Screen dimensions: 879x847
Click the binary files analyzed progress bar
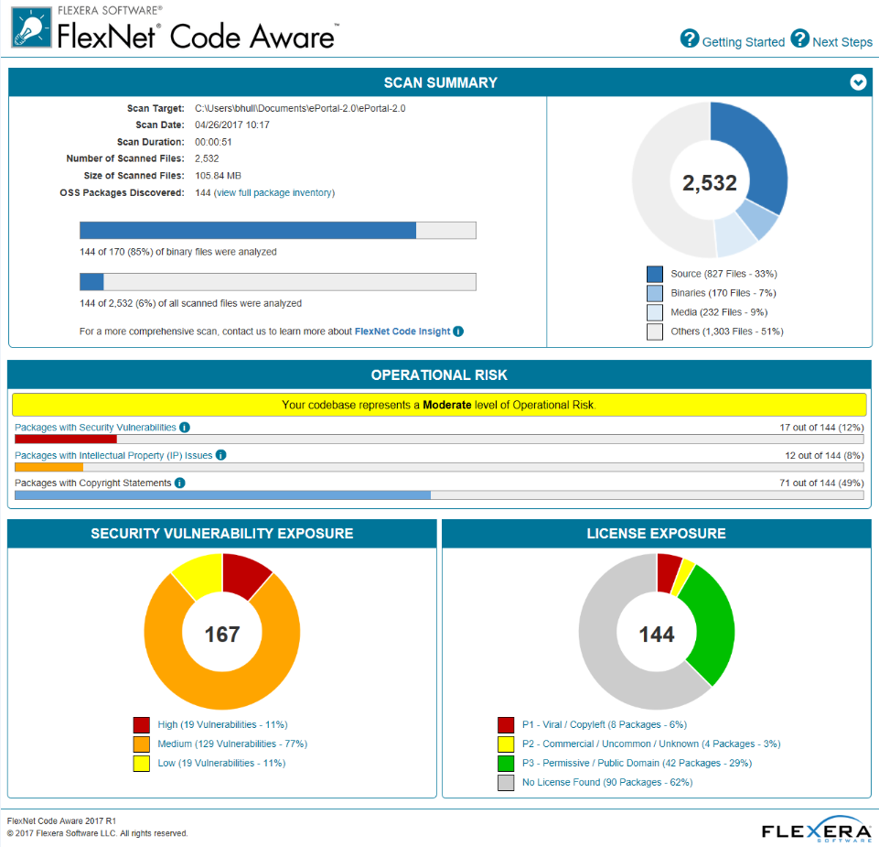[277, 230]
